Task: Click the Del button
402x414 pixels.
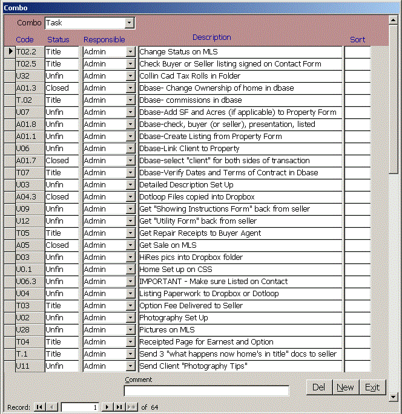Action: (319, 387)
